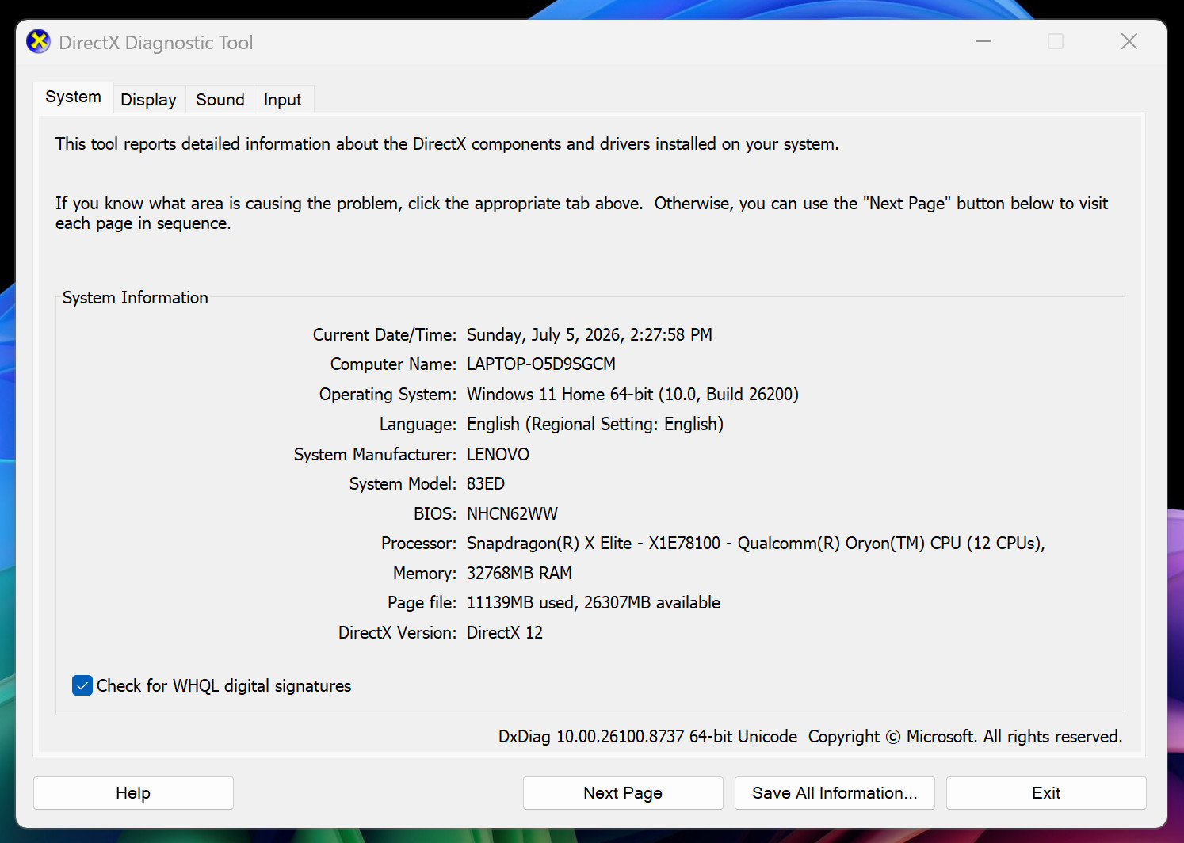
Task: Click Save All Information button
Action: coord(835,793)
